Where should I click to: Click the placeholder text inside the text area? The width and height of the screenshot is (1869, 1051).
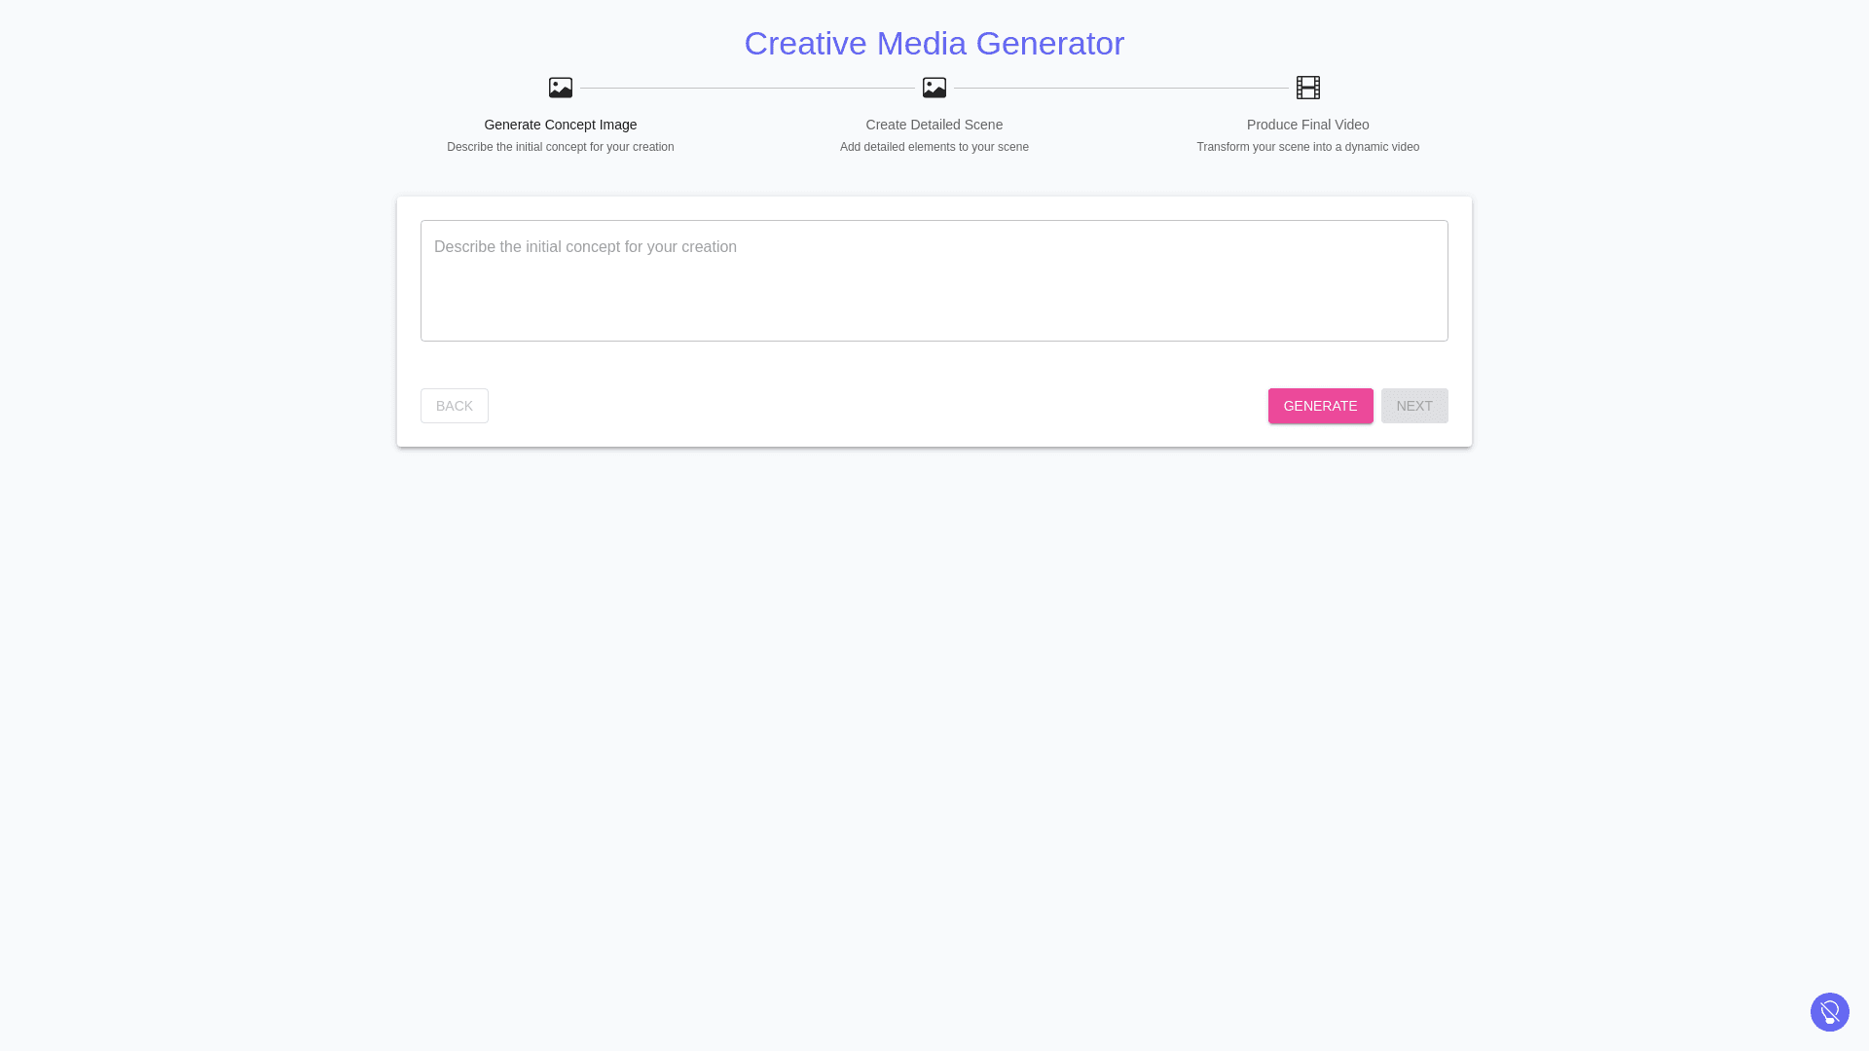pos(585,247)
